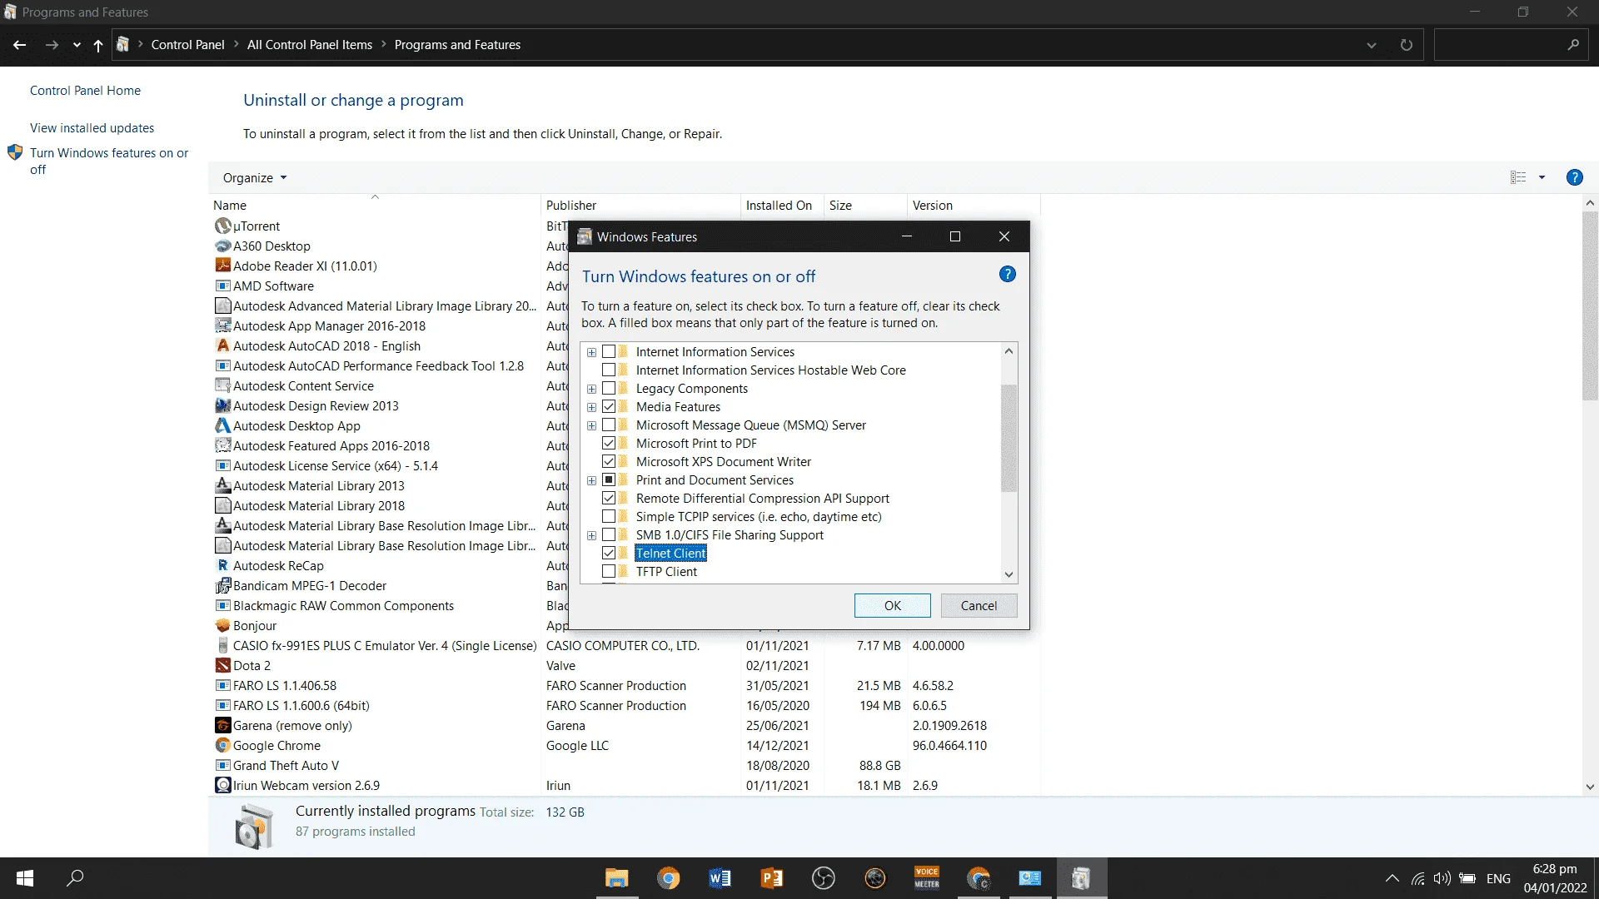Open taskbar search
1599x899 pixels.
pyautogui.click(x=75, y=878)
